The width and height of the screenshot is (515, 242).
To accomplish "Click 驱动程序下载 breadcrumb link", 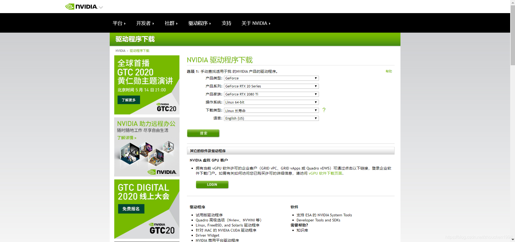I will [x=139, y=51].
